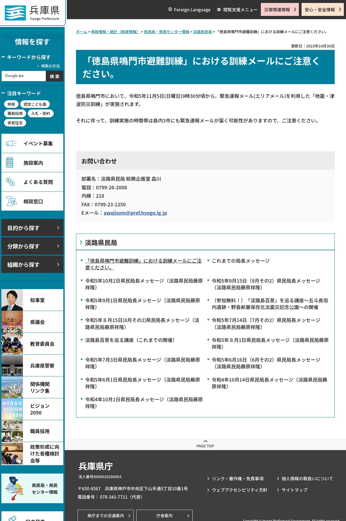346x521 pixels.
Task: Click the building icon for 施設案内
Action: pyautogui.click(x=10, y=163)
